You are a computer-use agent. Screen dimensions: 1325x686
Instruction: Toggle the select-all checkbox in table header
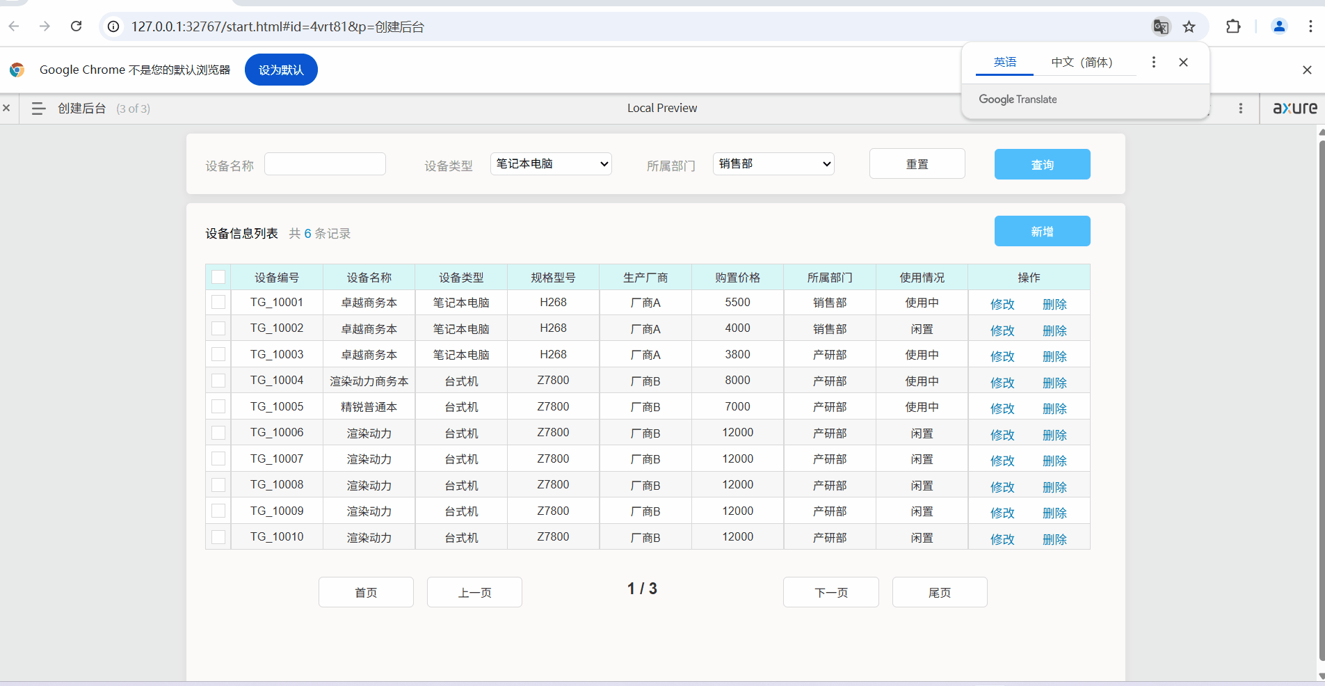218,277
